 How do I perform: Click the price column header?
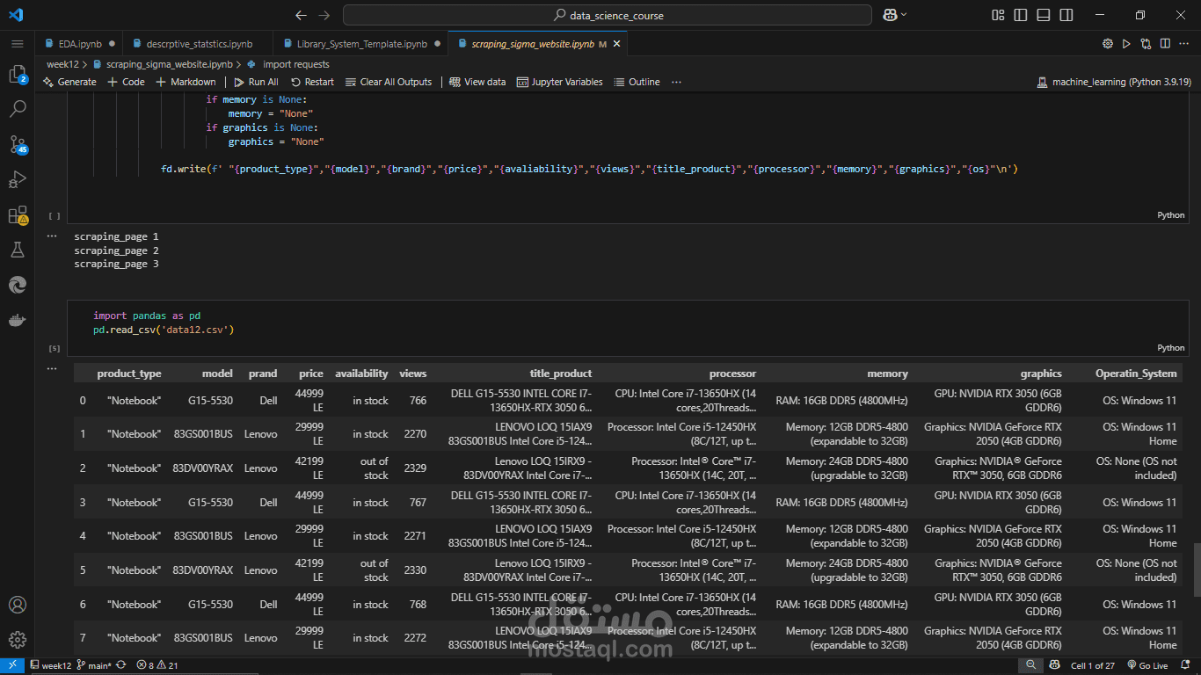311,374
